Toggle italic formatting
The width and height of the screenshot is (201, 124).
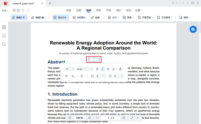point(103,69)
